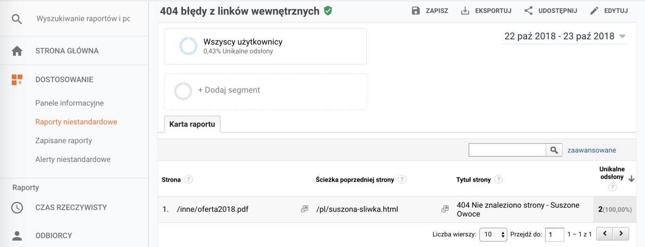Image resolution: width=645 pixels, height=247 pixels.
Task: Add a segment with Dodaj segment
Action: coord(229,90)
